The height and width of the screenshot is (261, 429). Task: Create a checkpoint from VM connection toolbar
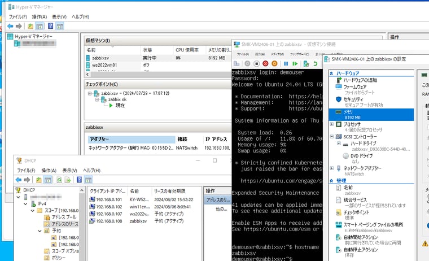(307, 63)
